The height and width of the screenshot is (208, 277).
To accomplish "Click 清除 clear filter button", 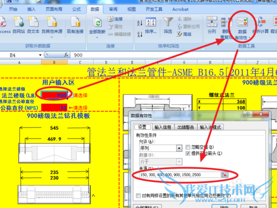I will coord(184,19).
